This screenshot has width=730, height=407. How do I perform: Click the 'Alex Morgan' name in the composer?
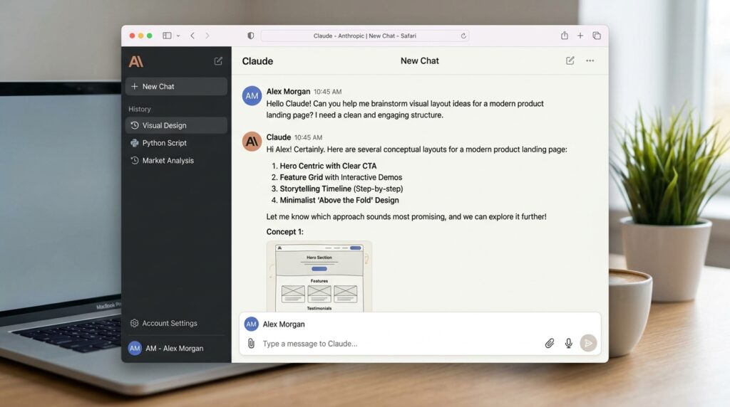tap(284, 324)
